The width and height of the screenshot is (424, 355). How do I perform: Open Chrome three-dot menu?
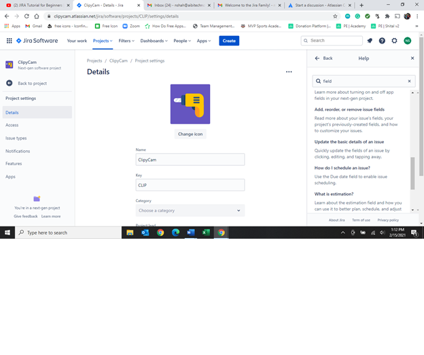tap(417, 16)
